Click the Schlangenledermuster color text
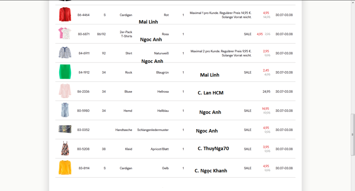The image size is (355, 191). pos(153,130)
